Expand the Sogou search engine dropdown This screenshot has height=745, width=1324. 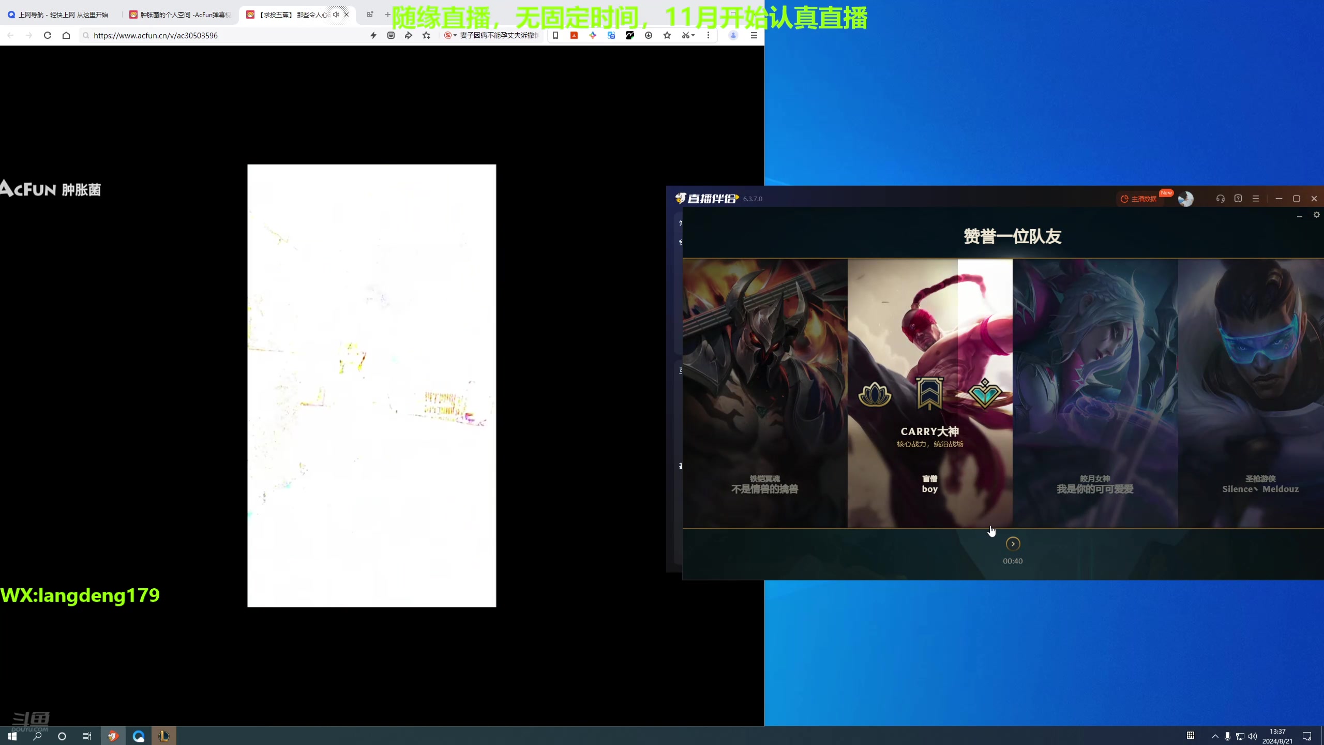pyautogui.click(x=450, y=35)
